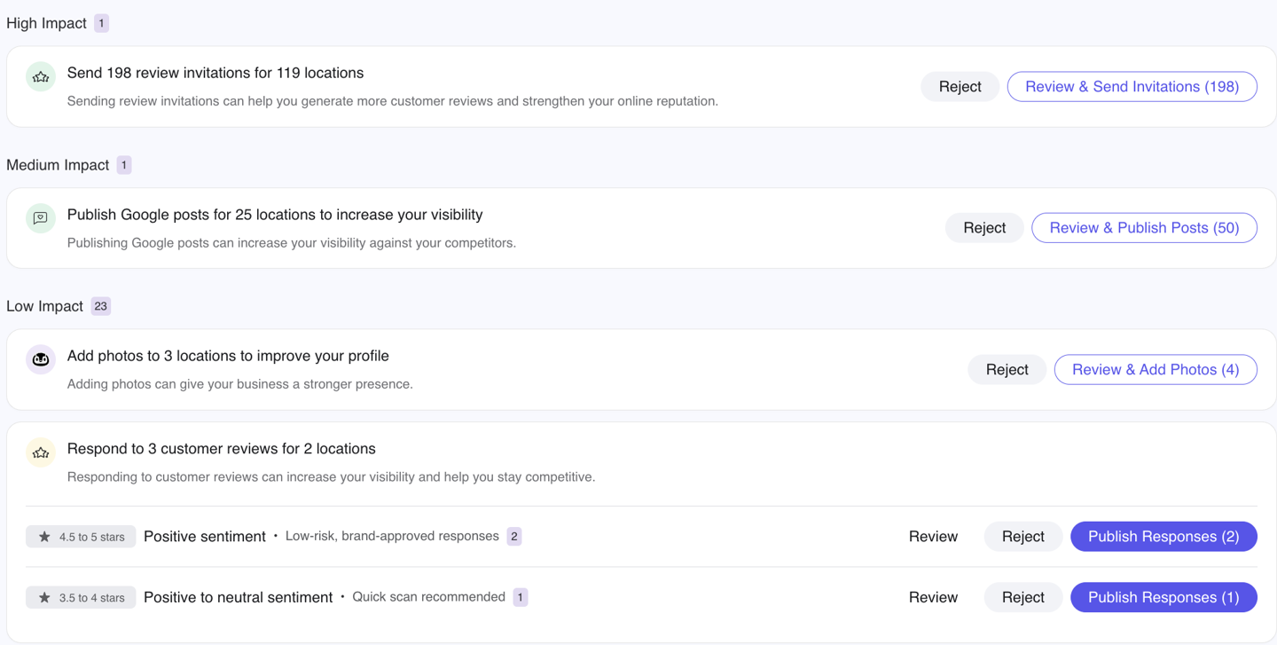This screenshot has height=645, width=1277.
Task: Review the Positive sentiment responses
Action: pos(933,537)
